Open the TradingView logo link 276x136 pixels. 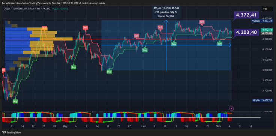(x=12, y=133)
